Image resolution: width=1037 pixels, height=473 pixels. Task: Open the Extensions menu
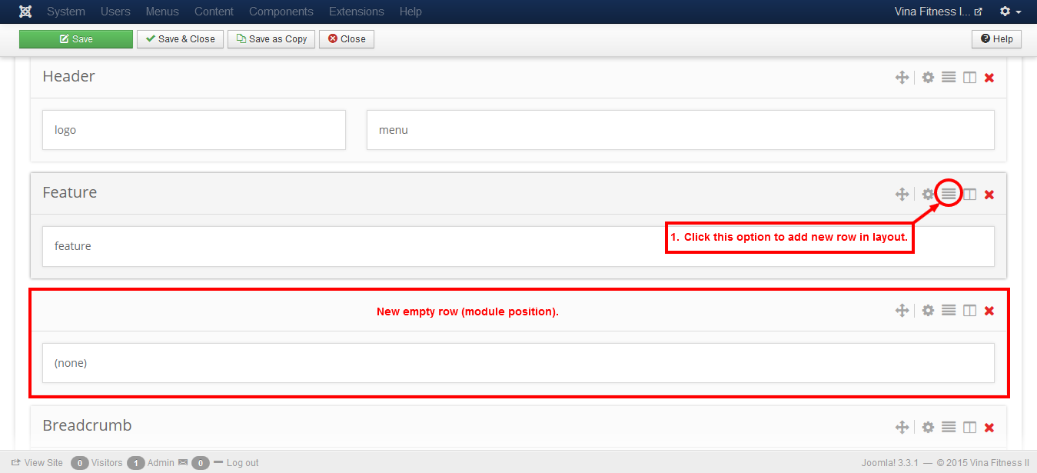tap(356, 12)
